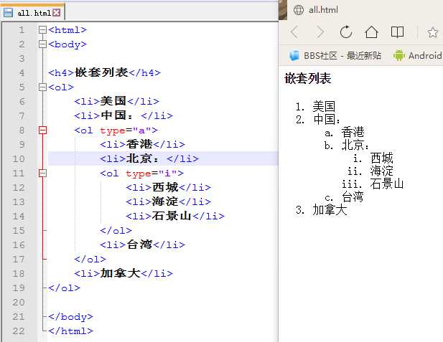Click the save icon on the all.html editor tab

click(8, 13)
